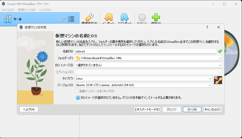Click the ISO not selected notice text
This screenshot has height=138, width=242.
[x=131, y=98]
